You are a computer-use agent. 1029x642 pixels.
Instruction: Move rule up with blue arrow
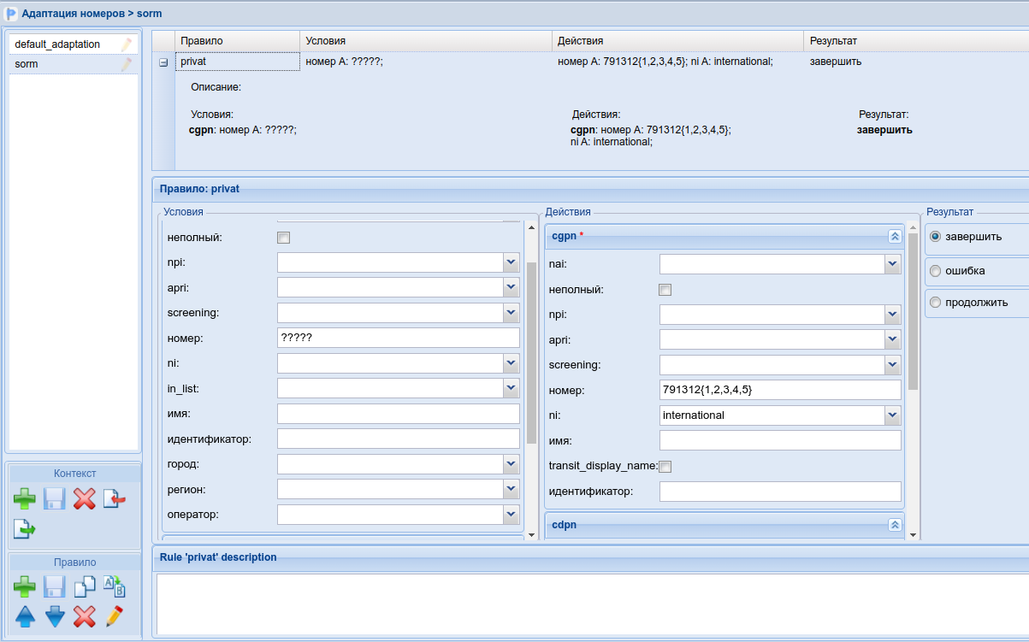pyautogui.click(x=25, y=616)
